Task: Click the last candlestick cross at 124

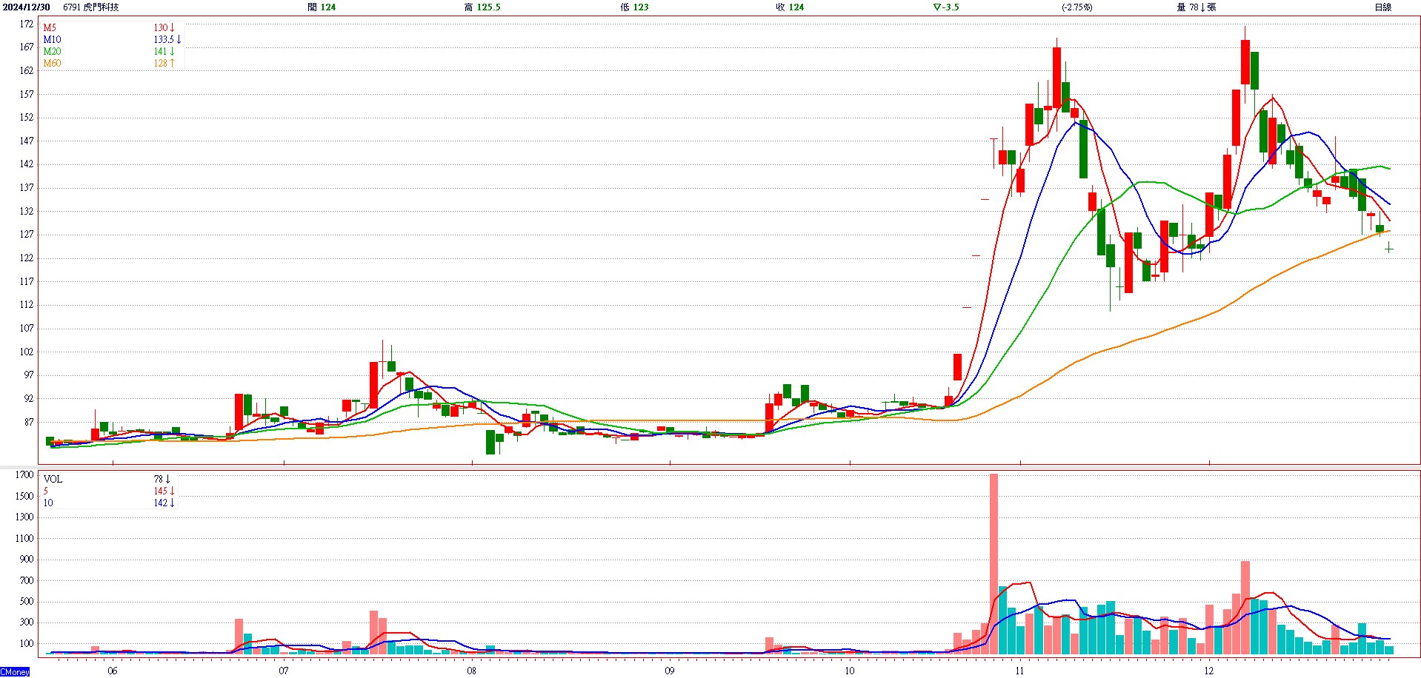Action: click(x=1388, y=249)
